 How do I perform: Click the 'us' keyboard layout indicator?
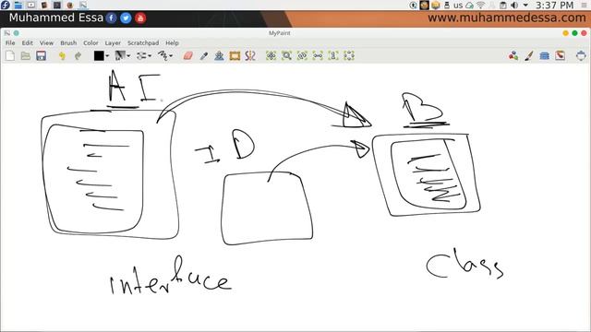pos(458,6)
